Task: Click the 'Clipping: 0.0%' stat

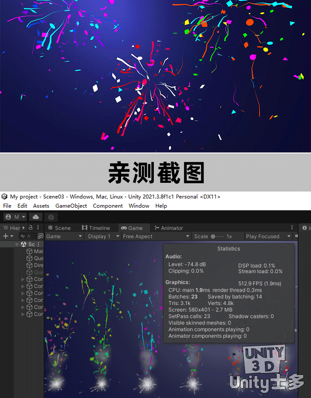Action: coord(186,271)
